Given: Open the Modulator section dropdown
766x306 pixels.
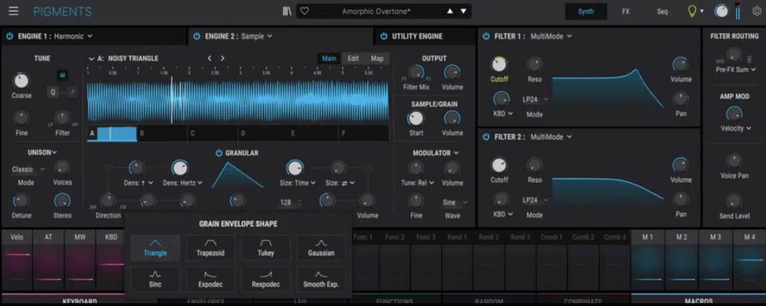Looking at the screenshot, I should [x=436, y=153].
